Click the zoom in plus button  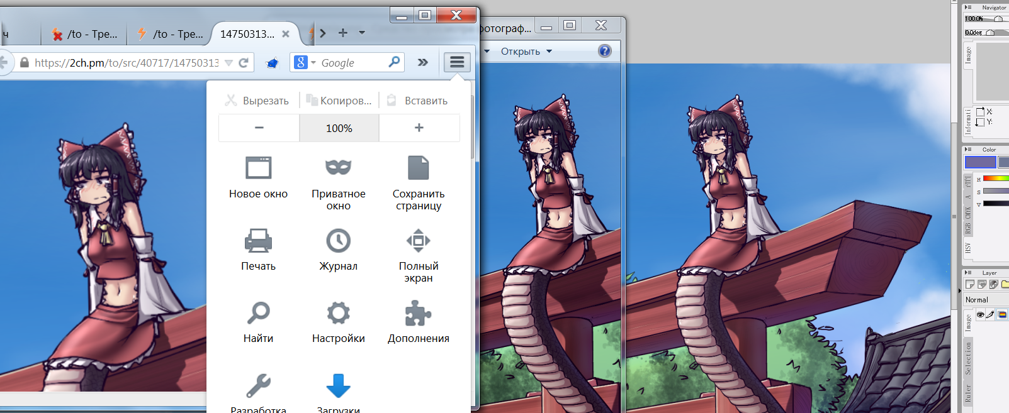pyautogui.click(x=419, y=128)
